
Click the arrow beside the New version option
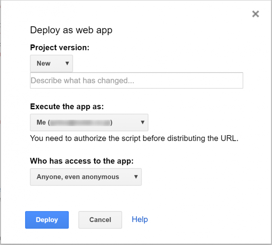67,63
